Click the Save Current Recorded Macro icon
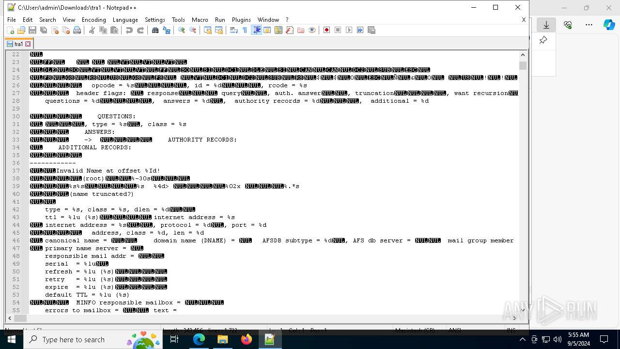 pyautogui.click(x=372, y=30)
